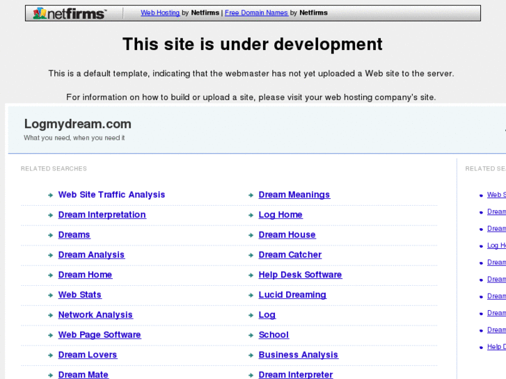The width and height of the screenshot is (506, 379).
Task: Open Dream Lovers related search
Action: point(88,355)
